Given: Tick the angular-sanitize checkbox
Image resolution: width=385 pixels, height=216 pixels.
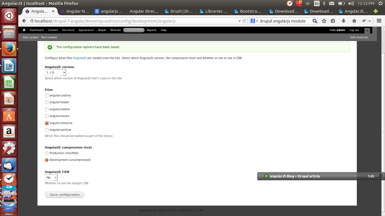Looking at the screenshot, I should coord(47,130).
